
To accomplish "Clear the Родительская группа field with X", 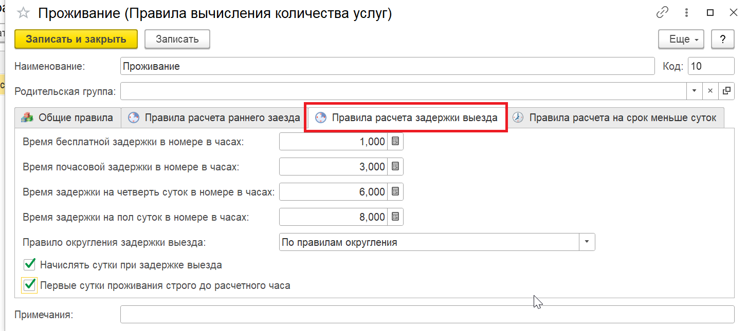I will 710,91.
